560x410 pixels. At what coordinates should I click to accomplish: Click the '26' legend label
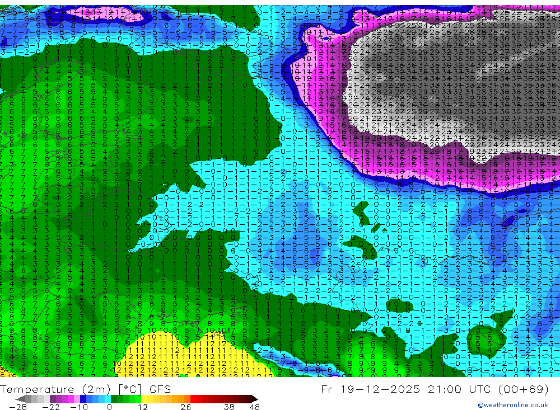(x=186, y=407)
